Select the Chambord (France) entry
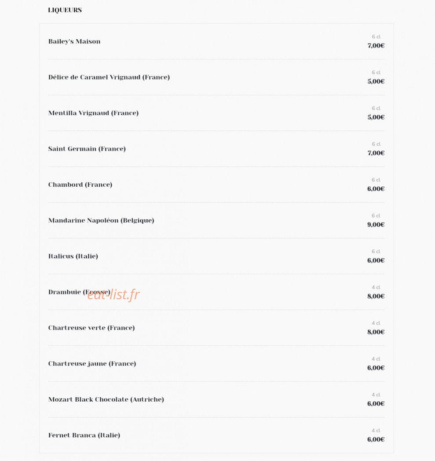The image size is (435, 461). [x=80, y=185]
